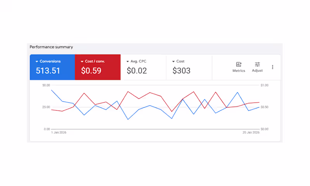Open the Metrics chart icon

pos(239,64)
